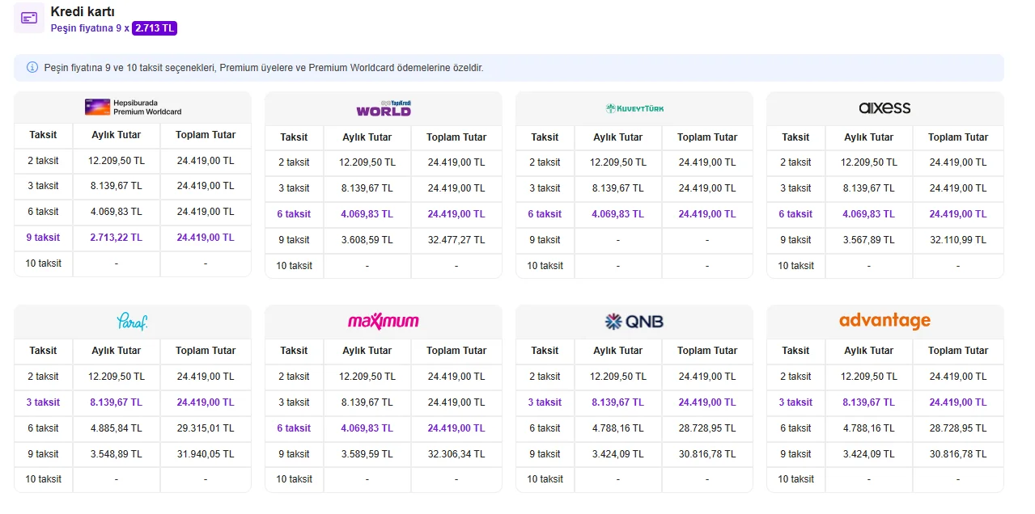Select highlighted "3 taksit" in Paraf table
1035x514 pixels.
pyautogui.click(x=43, y=402)
